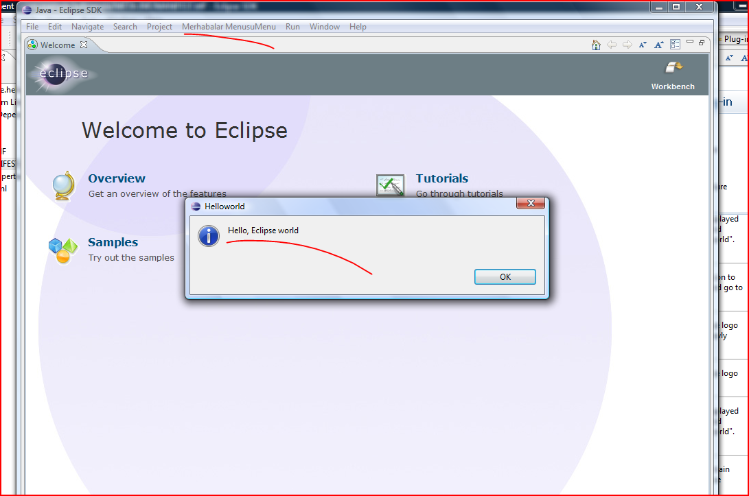Image resolution: width=749 pixels, height=496 pixels.
Task: Click the blue info icon in Helloworld dialog
Action: click(x=209, y=236)
